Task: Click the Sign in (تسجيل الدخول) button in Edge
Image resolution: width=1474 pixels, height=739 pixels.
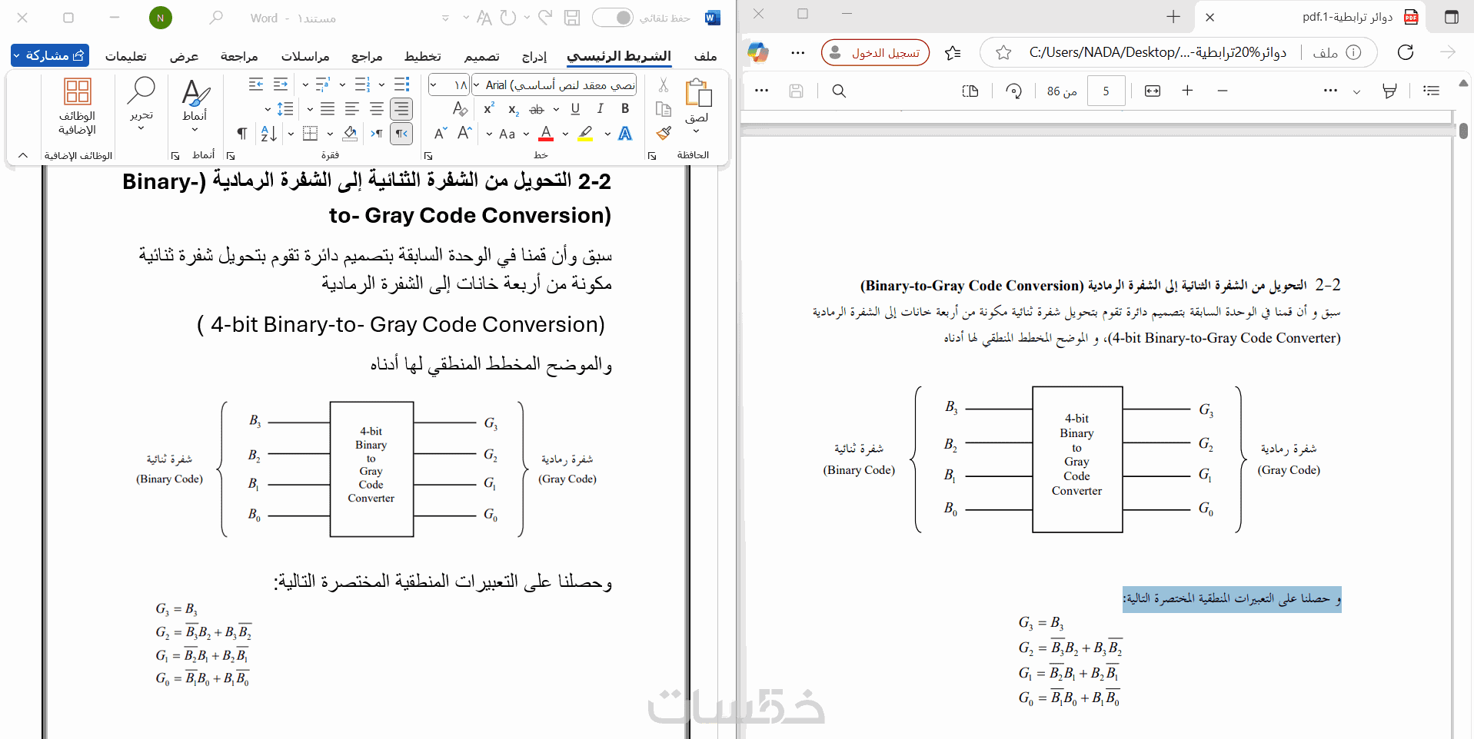Action: 876,52
